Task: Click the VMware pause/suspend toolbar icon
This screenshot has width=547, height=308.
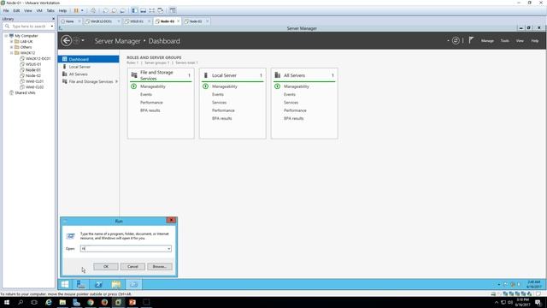Action: click(76, 10)
